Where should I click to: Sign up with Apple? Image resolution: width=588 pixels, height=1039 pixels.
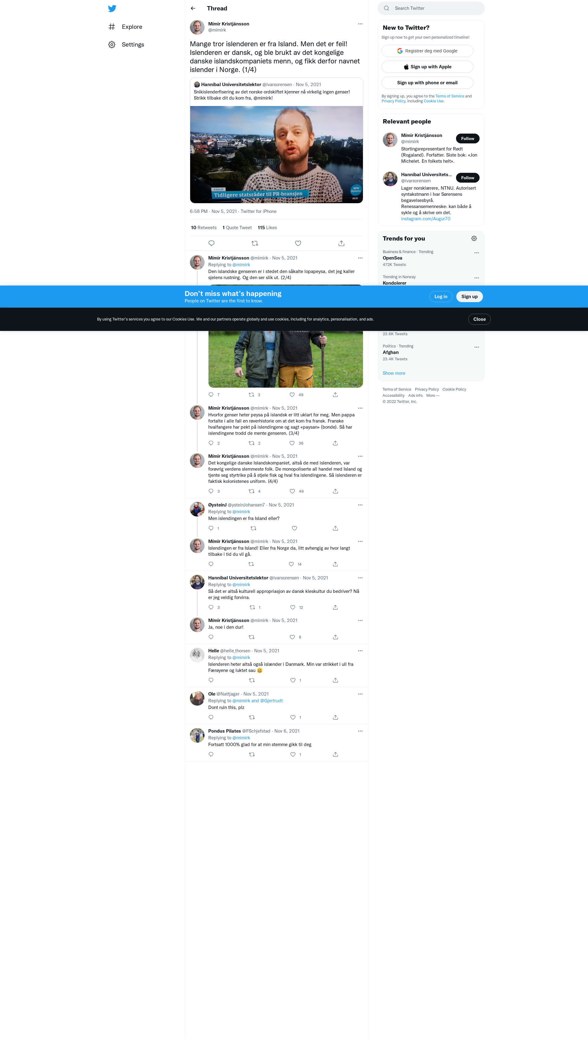click(x=427, y=67)
